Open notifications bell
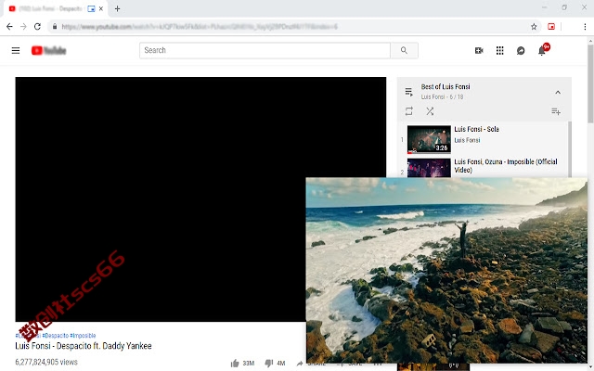 click(x=542, y=51)
